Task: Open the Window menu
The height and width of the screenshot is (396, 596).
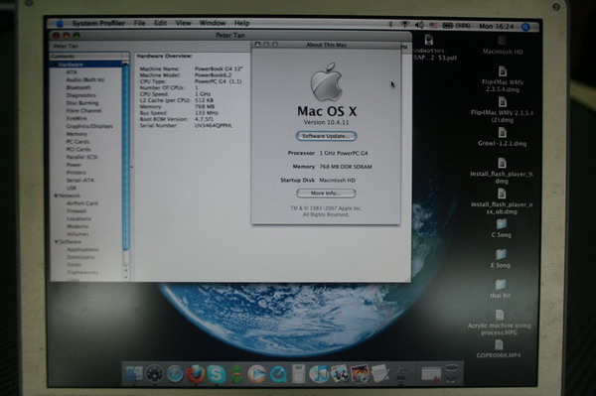Action: tap(213, 23)
